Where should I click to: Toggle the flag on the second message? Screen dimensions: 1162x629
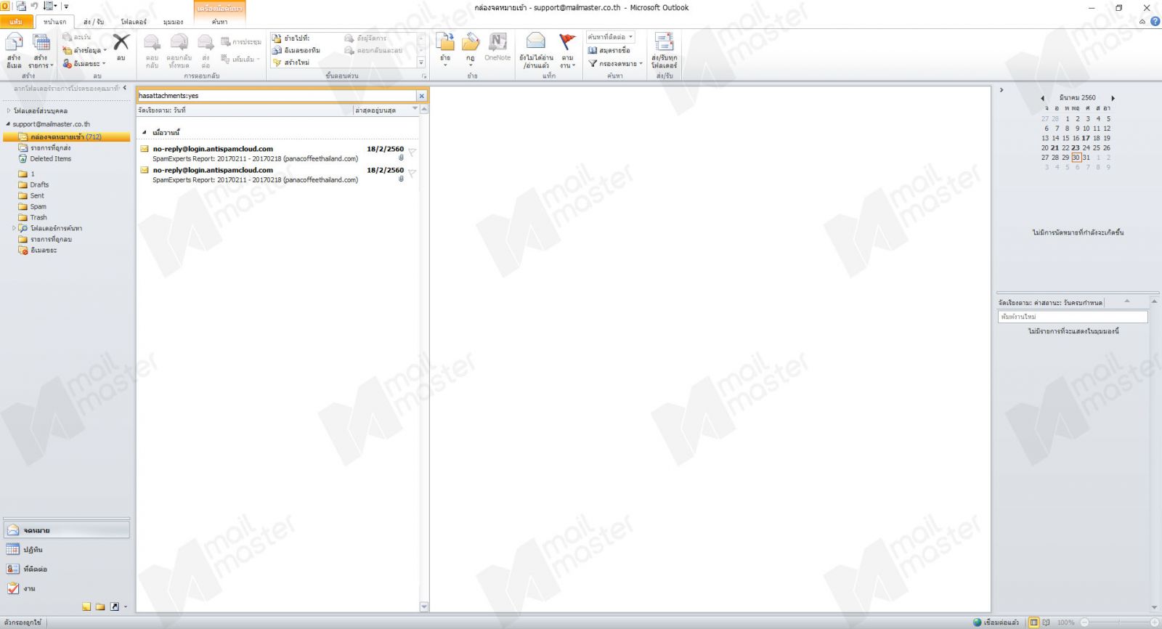pyautogui.click(x=412, y=174)
